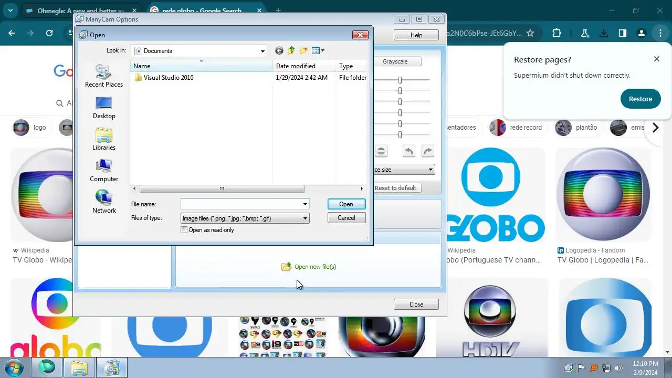The height and width of the screenshot is (378, 672).
Task: Adjust the third ManyCam image slider
Action: 400,102
